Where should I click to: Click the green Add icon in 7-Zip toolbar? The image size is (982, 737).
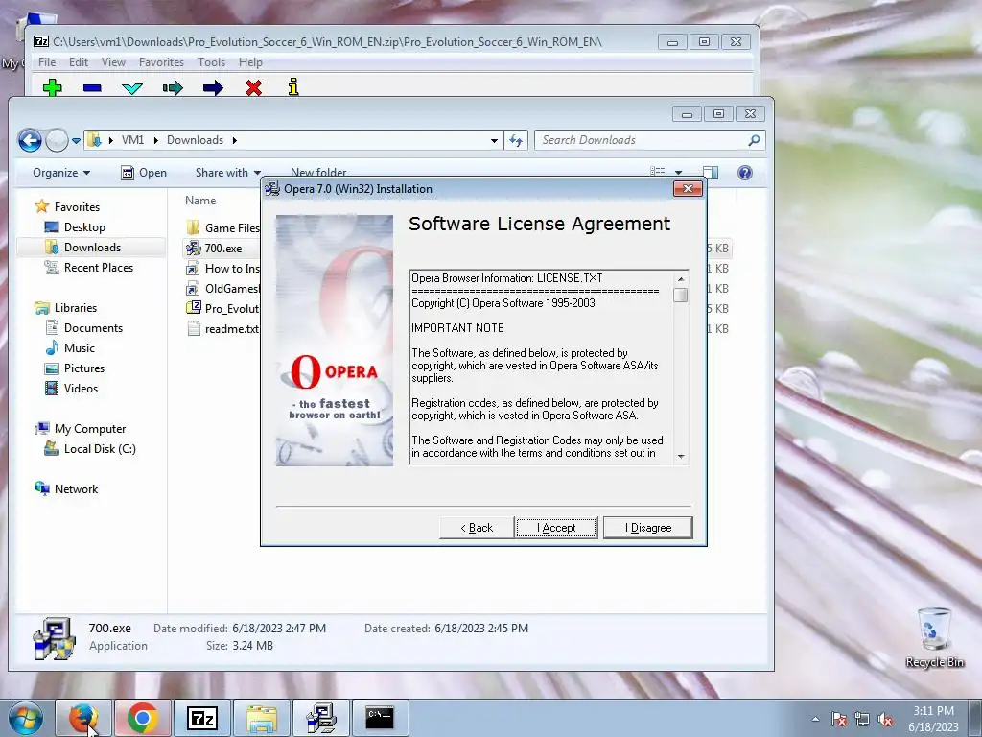(x=53, y=87)
